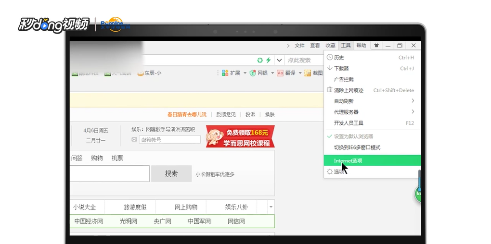Click the chevron left of 文件 menu
This screenshot has width=491, height=244.
[x=288, y=46]
